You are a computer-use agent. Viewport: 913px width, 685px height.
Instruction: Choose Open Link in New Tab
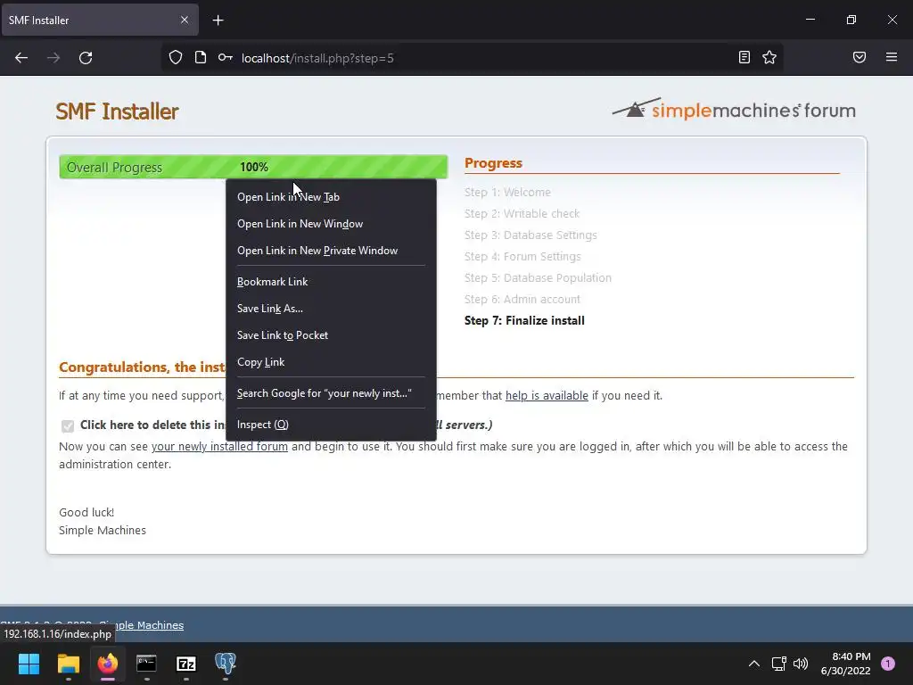(331, 197)
